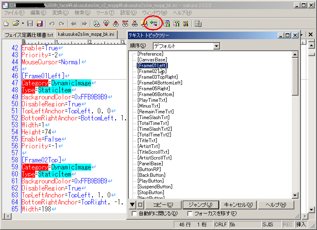Open the ファイル(F) menu

14,13
